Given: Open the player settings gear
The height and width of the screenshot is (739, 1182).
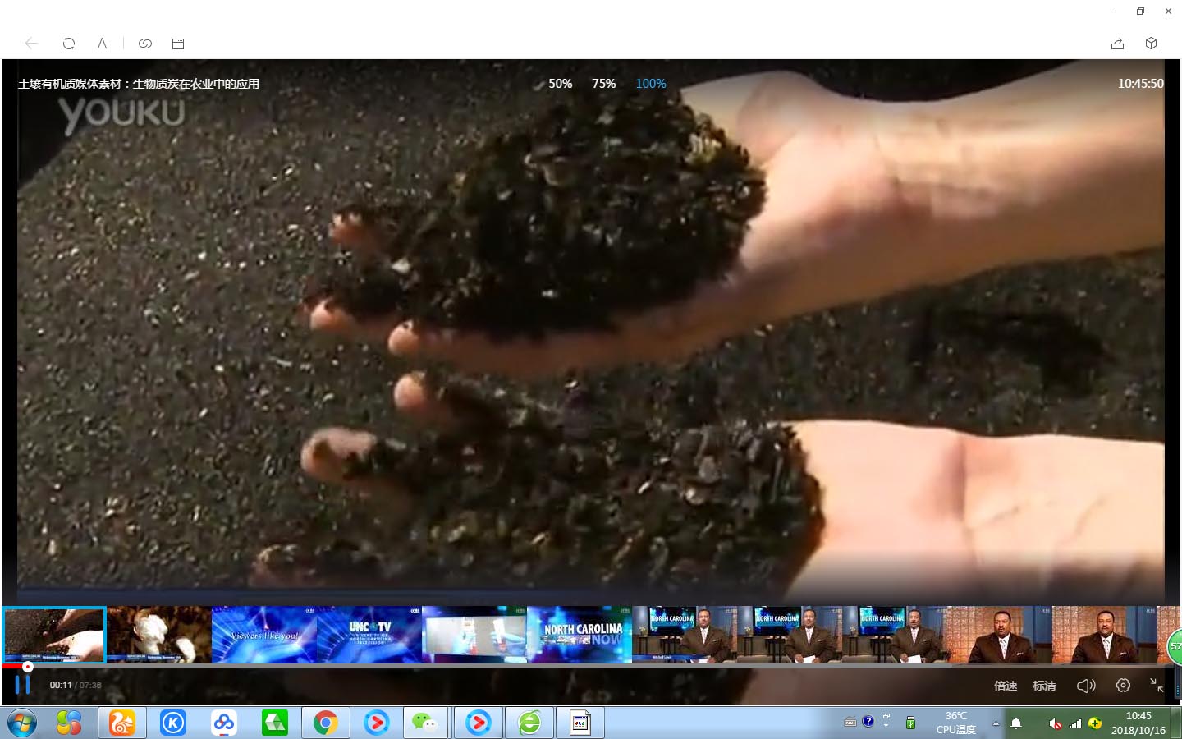Looking at the screenshot, I should pos(1123,685).
